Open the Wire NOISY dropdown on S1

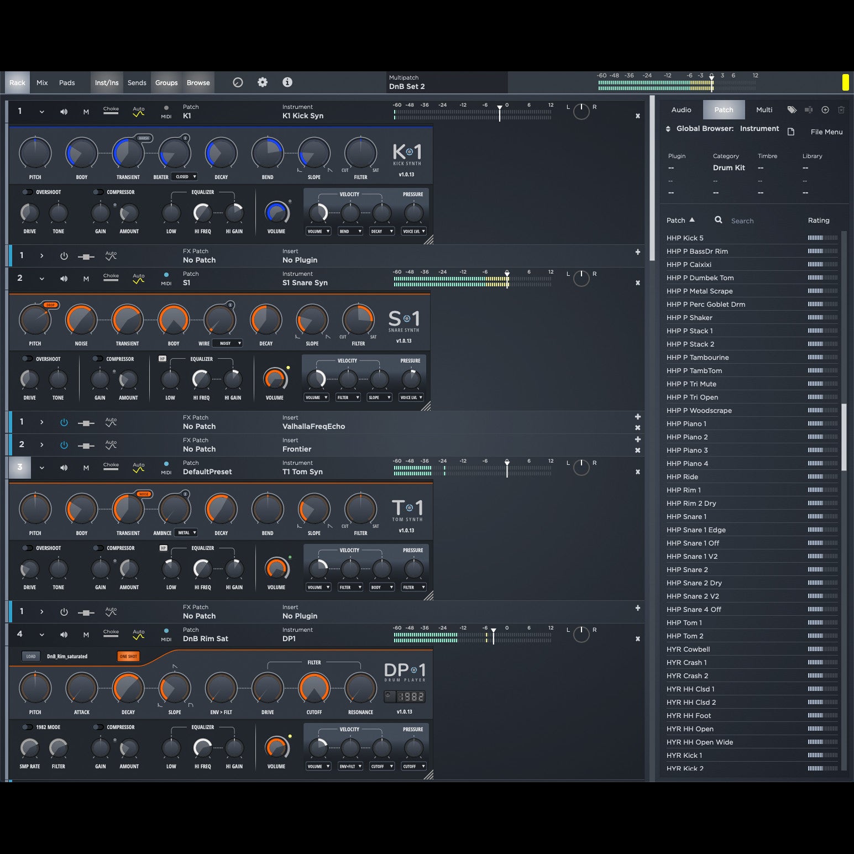point(228,343)
